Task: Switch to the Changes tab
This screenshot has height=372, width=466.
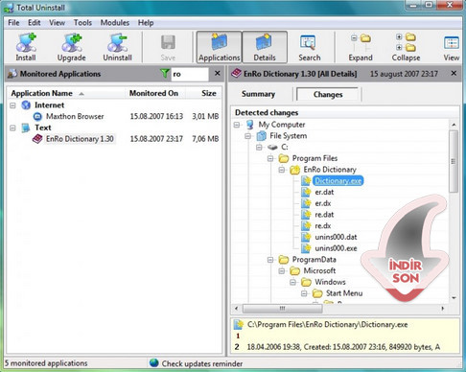Action: (x=328, y=94)
